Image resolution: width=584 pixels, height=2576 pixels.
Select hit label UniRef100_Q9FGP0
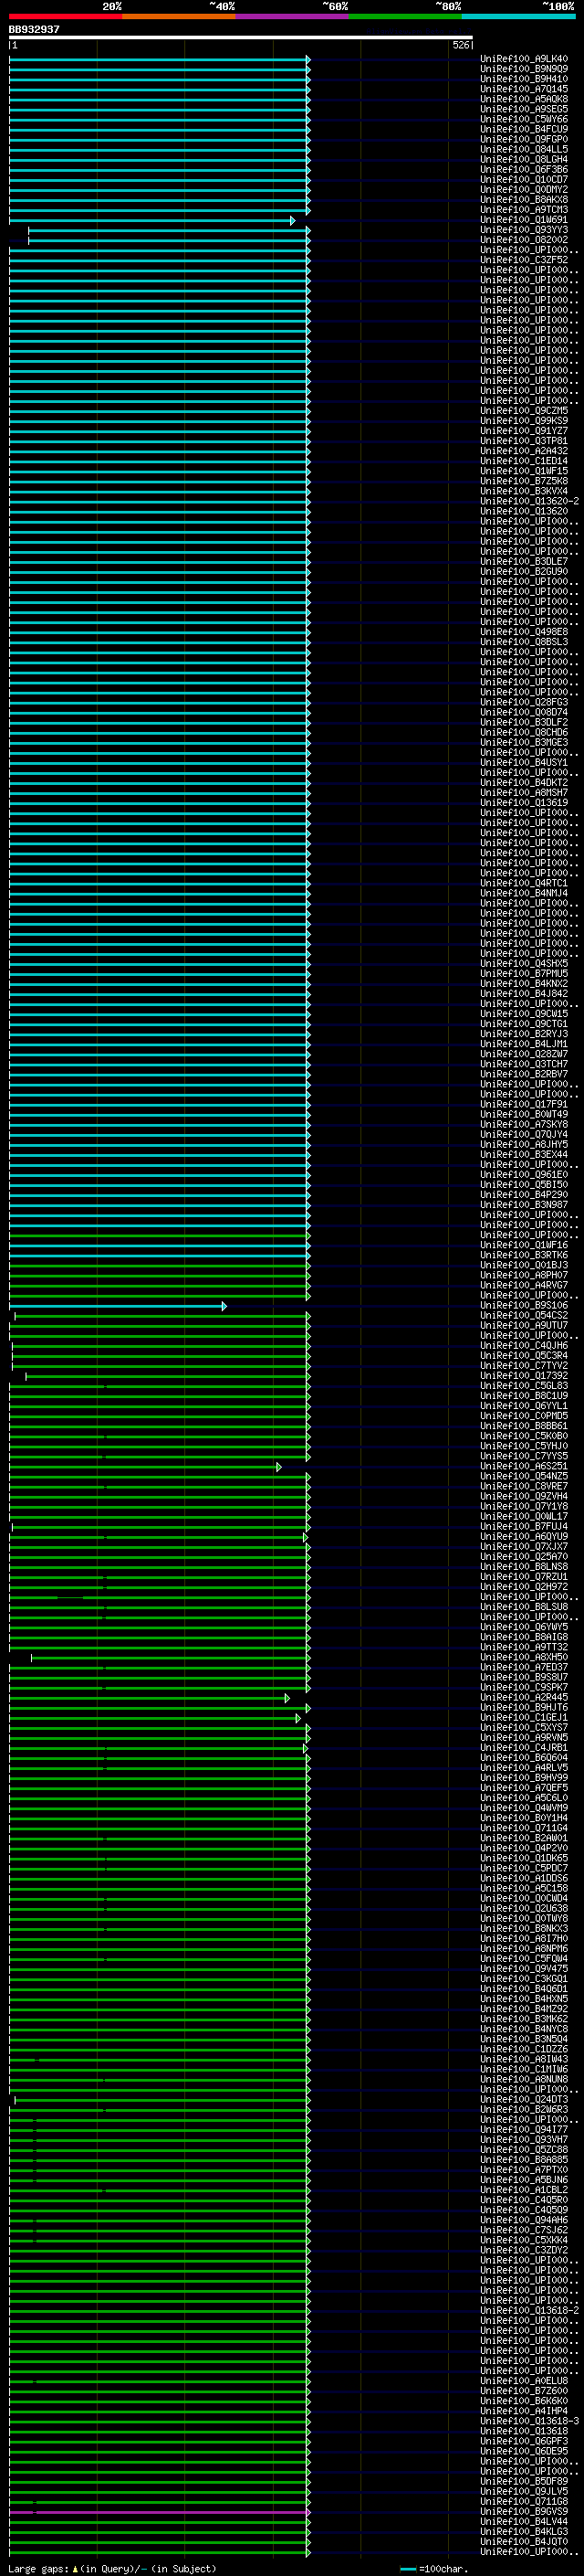524,139
